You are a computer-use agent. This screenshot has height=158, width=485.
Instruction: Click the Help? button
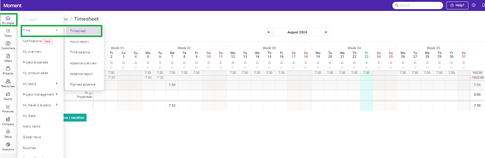(457, 5)
